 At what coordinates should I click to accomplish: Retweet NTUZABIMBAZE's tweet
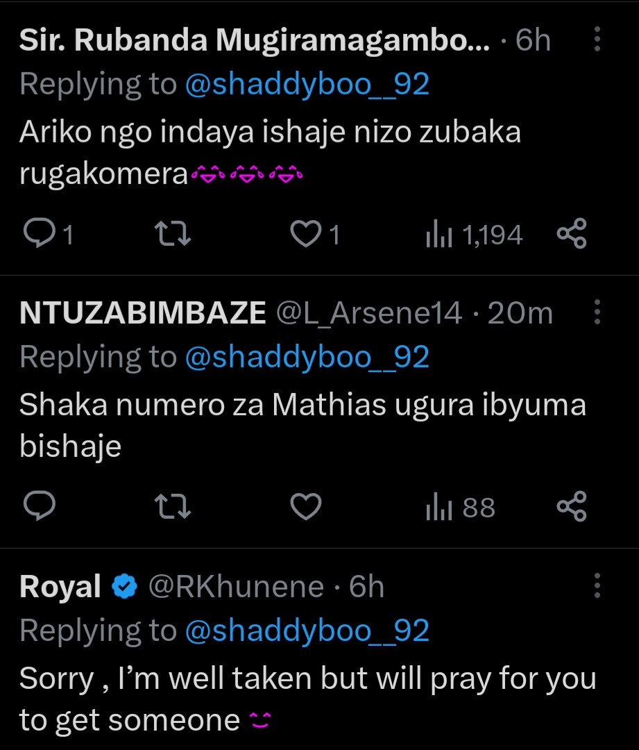click(x=175, y=508)
